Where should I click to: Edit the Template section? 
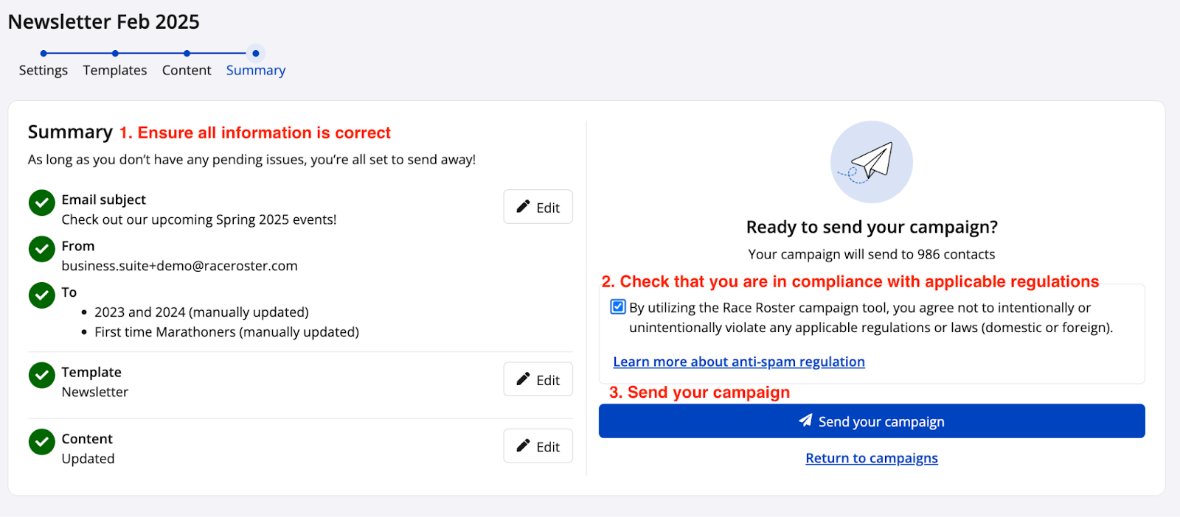(538, 380)
